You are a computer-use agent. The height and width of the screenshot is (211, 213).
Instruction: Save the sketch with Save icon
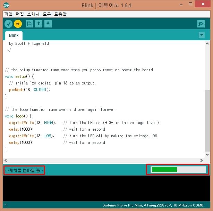click(x=48, y=24)
